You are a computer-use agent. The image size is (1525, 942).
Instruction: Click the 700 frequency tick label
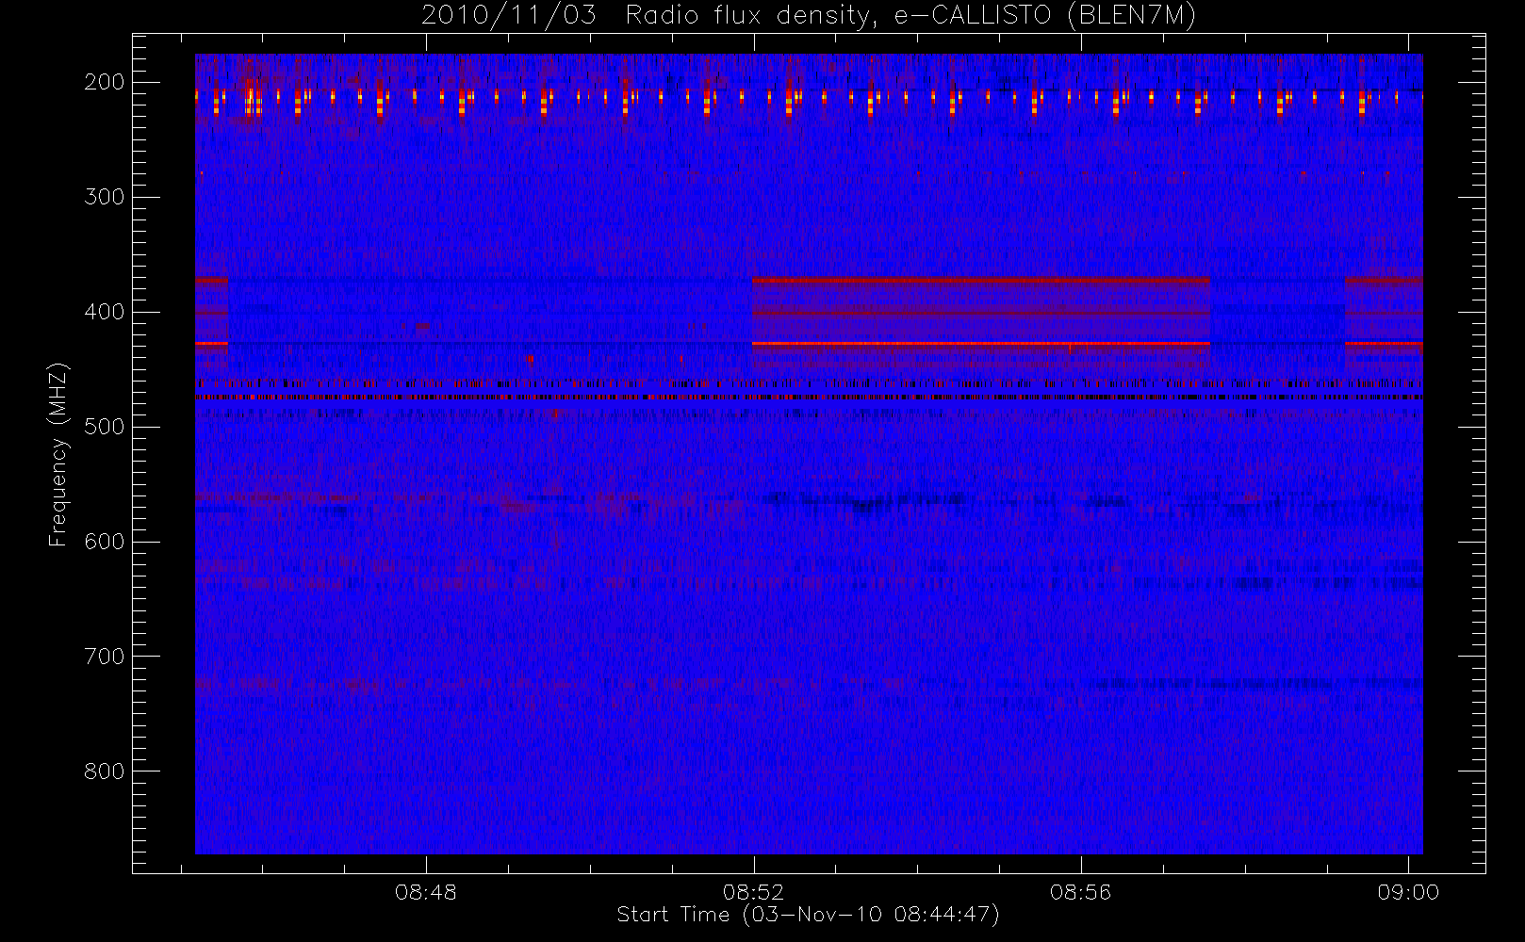(x=105, y=657)
